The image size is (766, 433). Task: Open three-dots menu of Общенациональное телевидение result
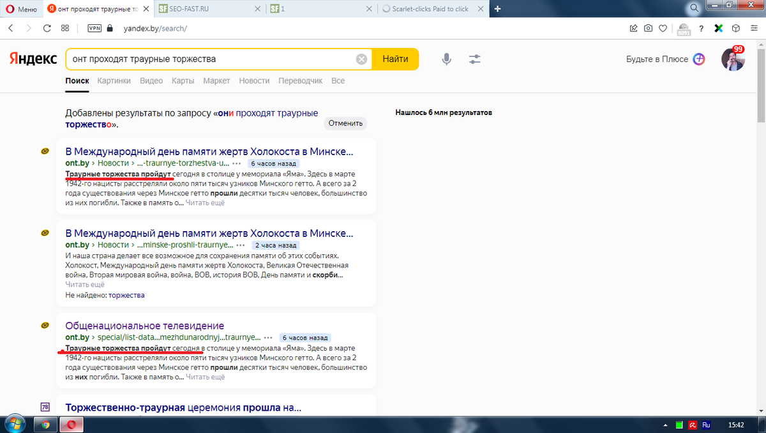[x=269, y=337]
